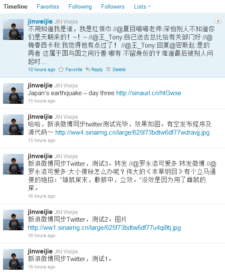Open the Following tab

point(80,6)
